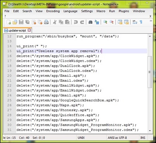
Task: Click the delete DualClock.apk line
Action: point(55,66)
